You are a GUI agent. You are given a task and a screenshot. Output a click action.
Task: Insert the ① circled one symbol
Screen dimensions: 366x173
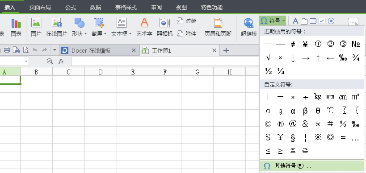[x=318, y=44]
